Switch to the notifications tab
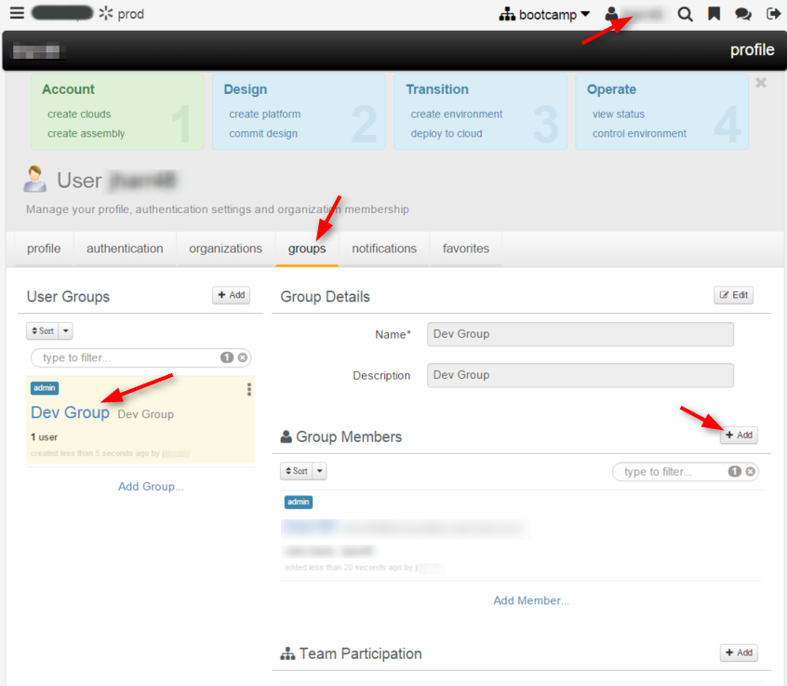The height and width of the screenshot is (686, 787). [x=385, y=249]
